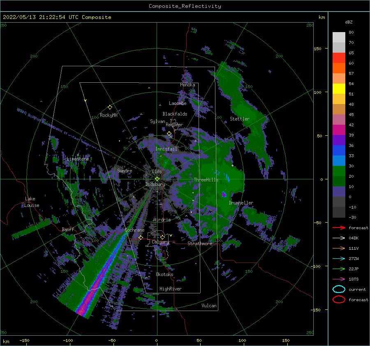The image size is (370, 346).
Task: Click the Lake Louise label
Action: click(32, 202)
